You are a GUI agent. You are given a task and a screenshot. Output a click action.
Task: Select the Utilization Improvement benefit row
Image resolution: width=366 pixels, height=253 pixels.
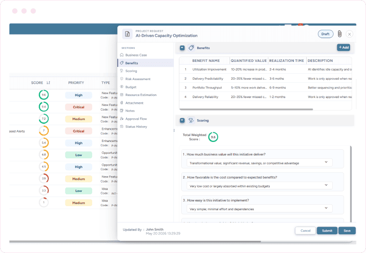point(266,69)
